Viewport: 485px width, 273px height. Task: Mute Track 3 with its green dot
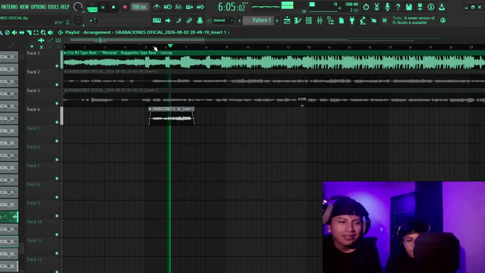coord(57,104)
